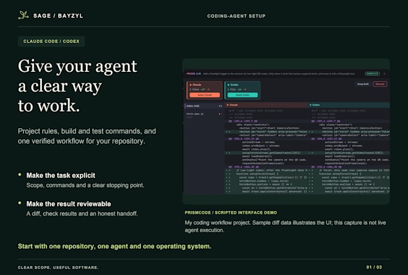
Task: Select index.html in the file list
Action: coord(204,106)
